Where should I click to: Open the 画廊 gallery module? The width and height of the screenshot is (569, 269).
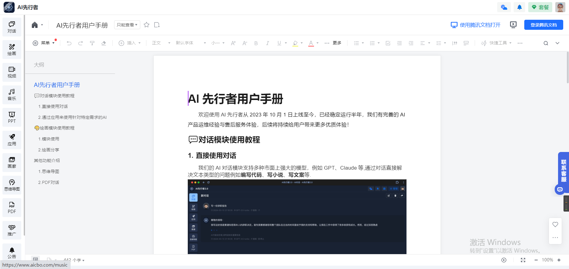tap(12, 163)
